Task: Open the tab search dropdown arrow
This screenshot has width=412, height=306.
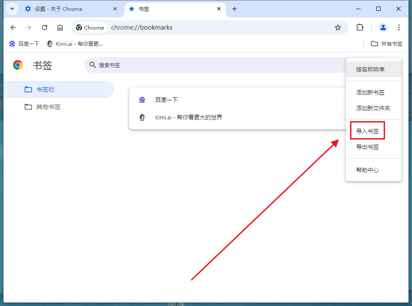Action: click(12, 9)
